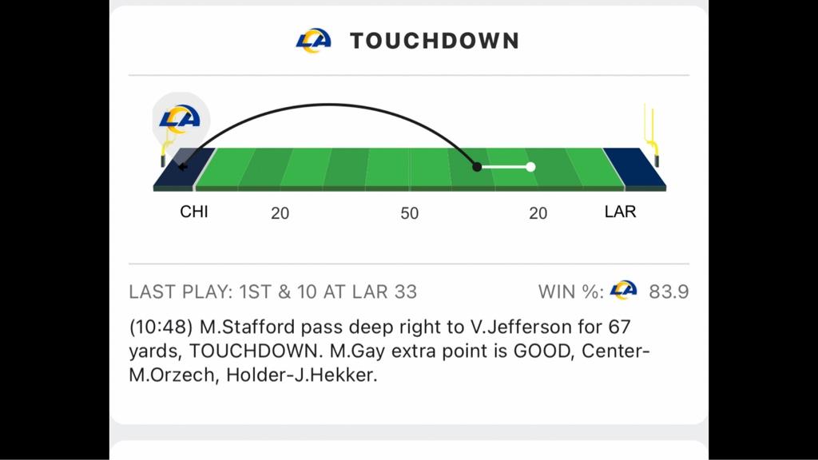This screenshot has height=460, width=818.
Task: Click the Rams logo next to WIN %
Action: tap(623, 290)
